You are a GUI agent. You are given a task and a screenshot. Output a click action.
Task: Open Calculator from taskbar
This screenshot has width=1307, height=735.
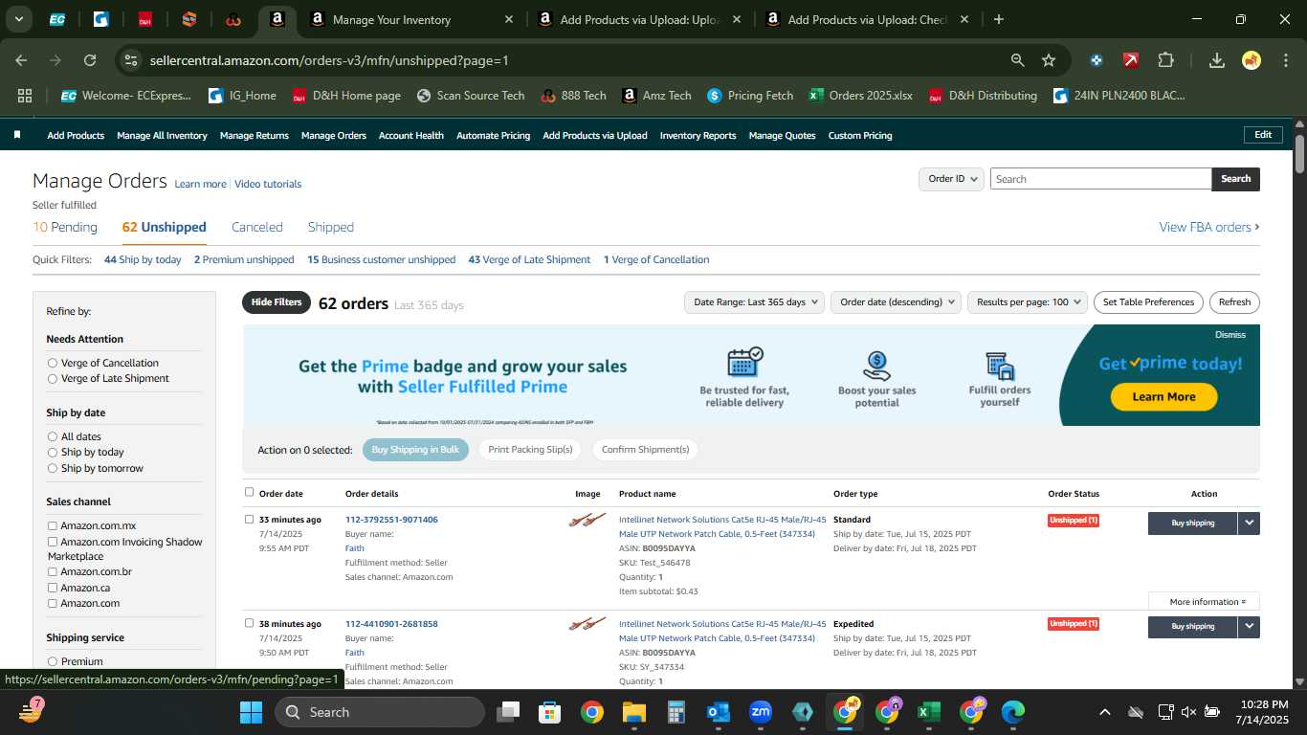coord(676,712)
